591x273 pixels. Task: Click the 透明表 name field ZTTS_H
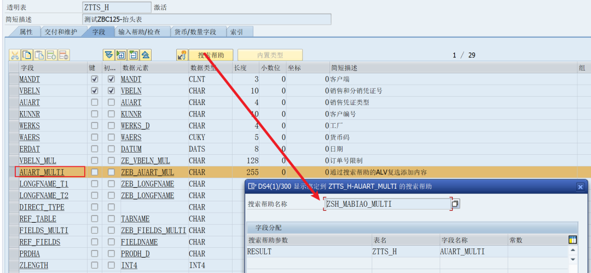117,7
